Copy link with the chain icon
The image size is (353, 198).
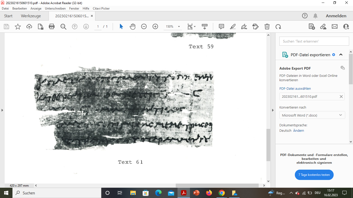pyautogui.click(x=323, y=27)
